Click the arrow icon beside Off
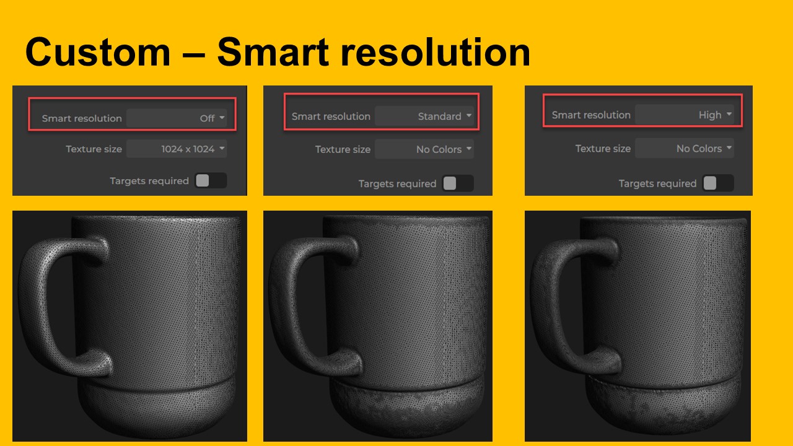The image size is (793, 446). tap(222, 118)
